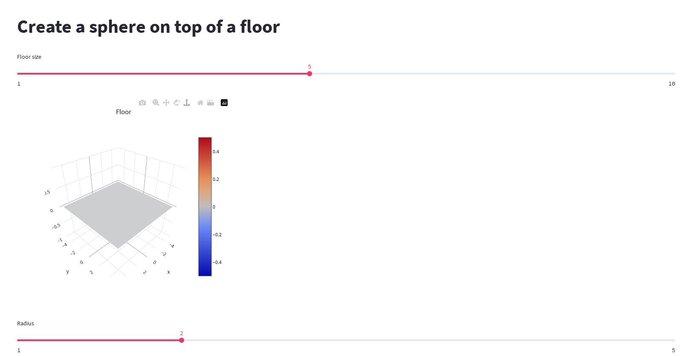The image size is (682, 356).
Task: Select the Zoom tool in plot toolbar
Action: coord(156,103)
